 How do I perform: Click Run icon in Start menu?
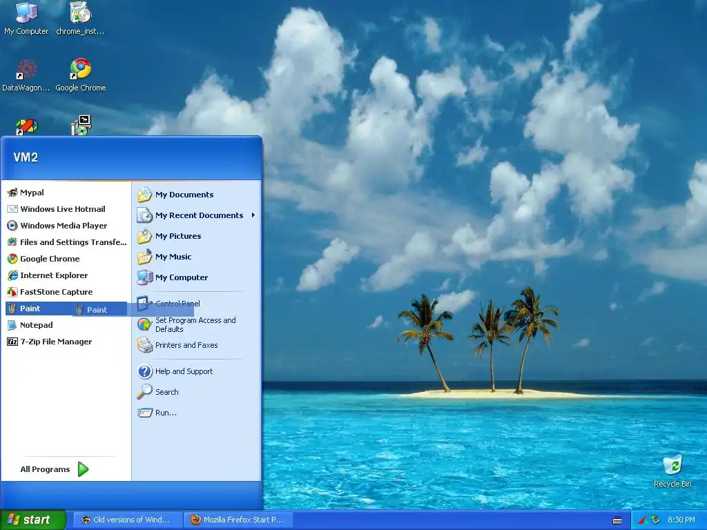point(145,413)
